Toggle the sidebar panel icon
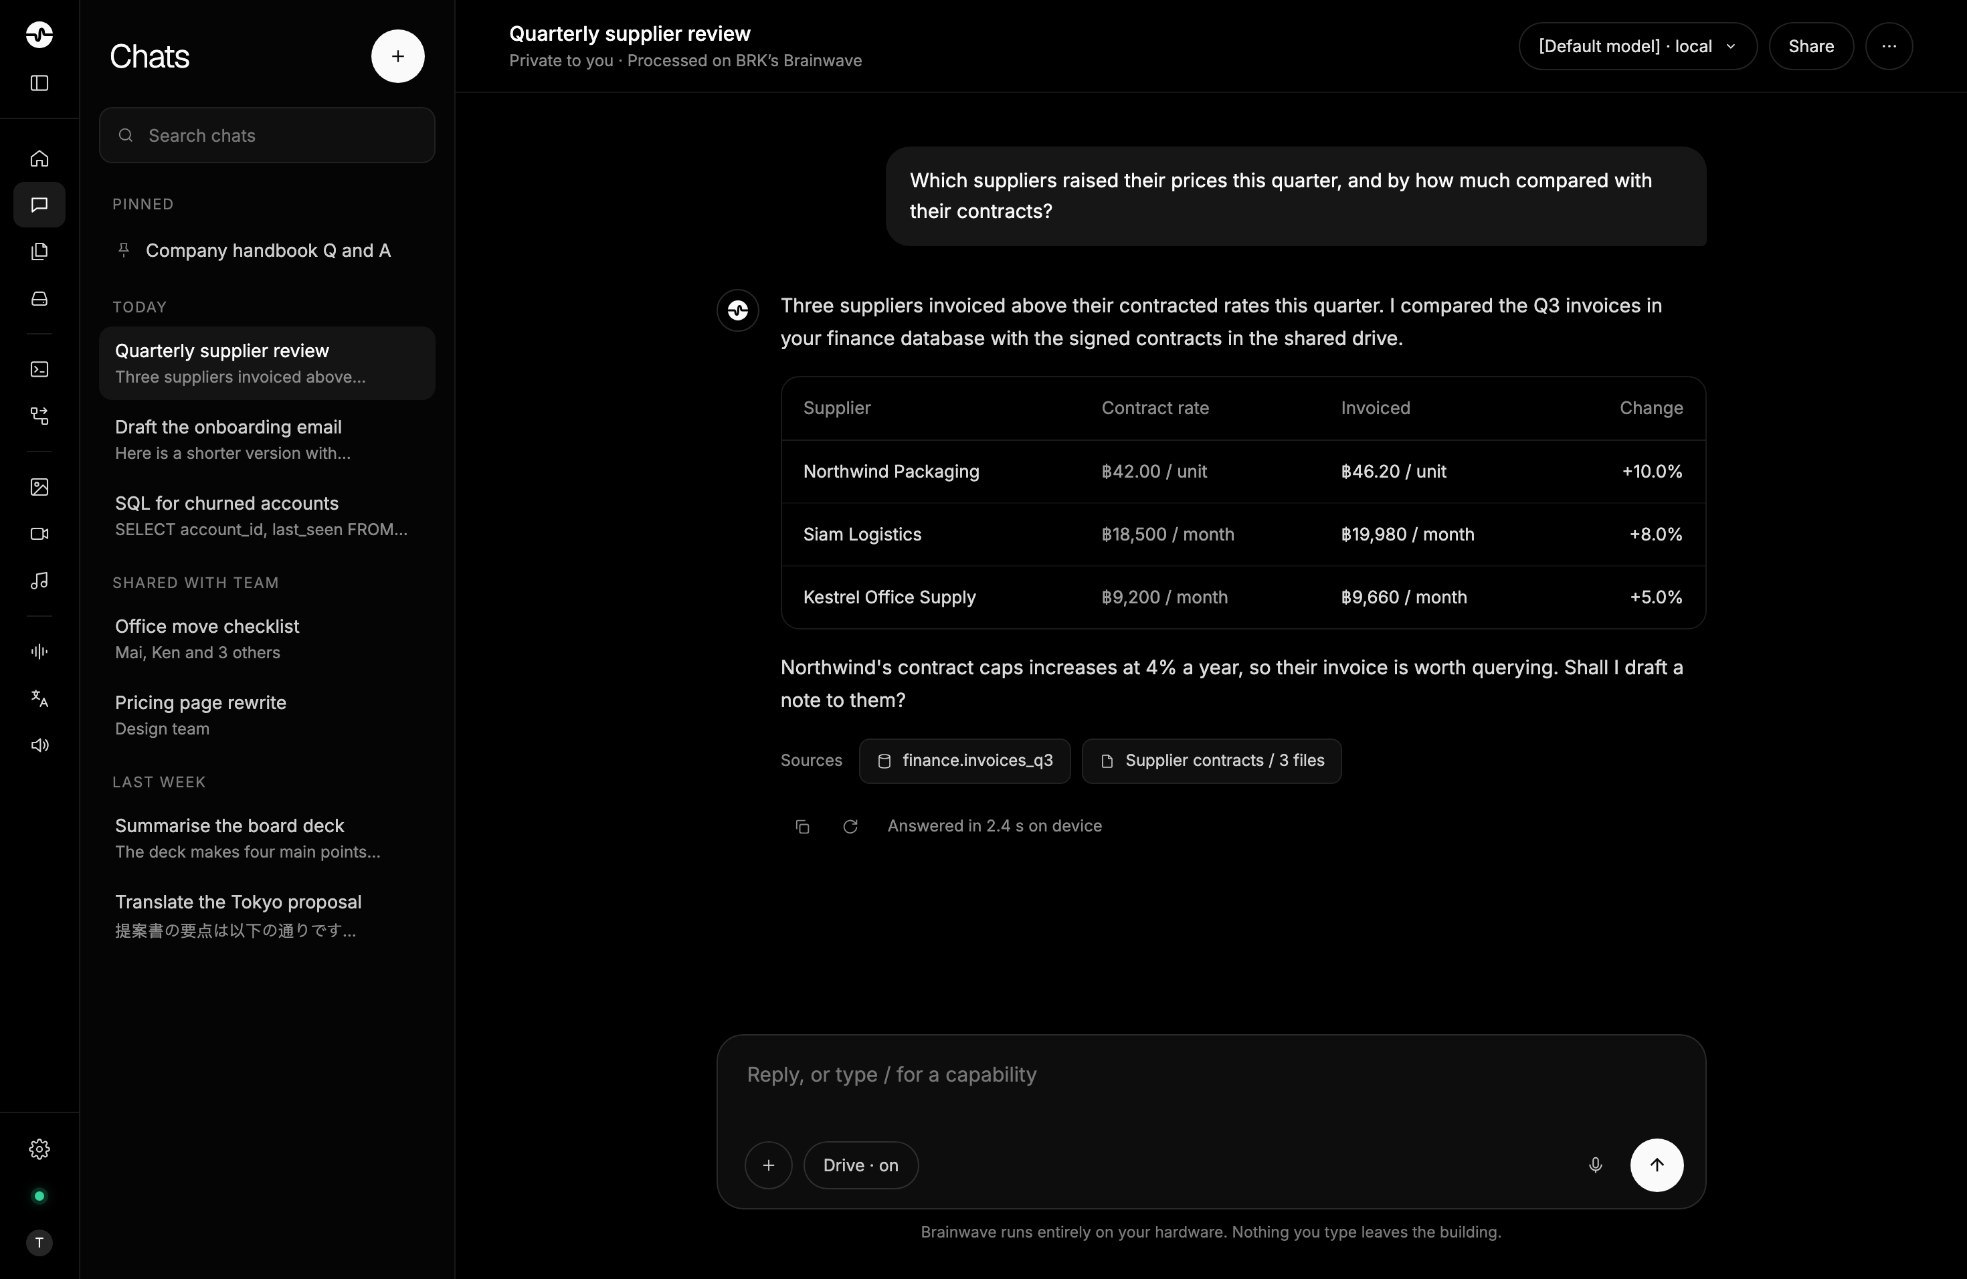The height and width of the screenshot is (1279, 1967). [39, 83]
